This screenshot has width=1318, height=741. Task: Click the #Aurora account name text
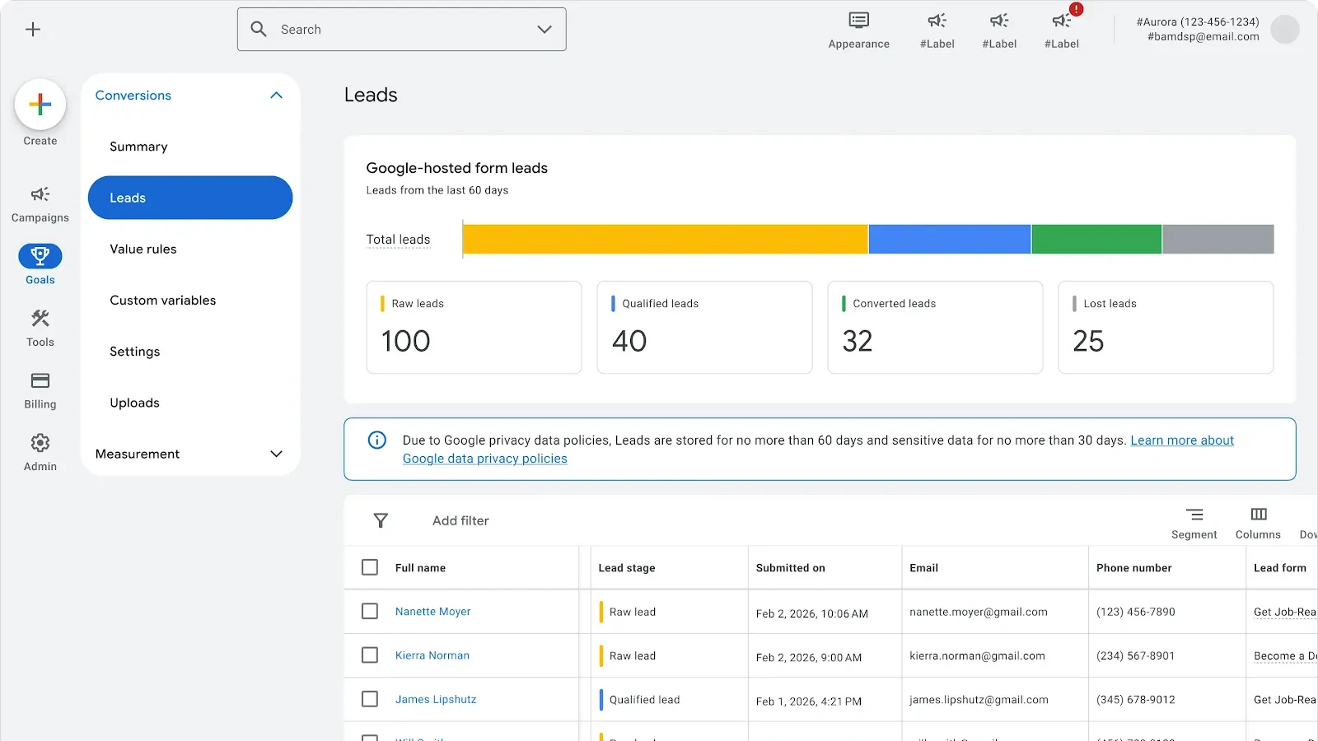[1198, 22]
